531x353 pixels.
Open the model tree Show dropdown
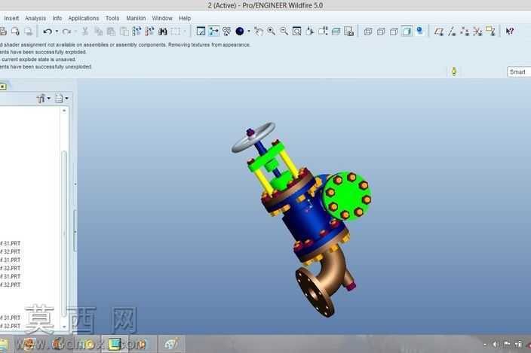click(x=61, y=99)
